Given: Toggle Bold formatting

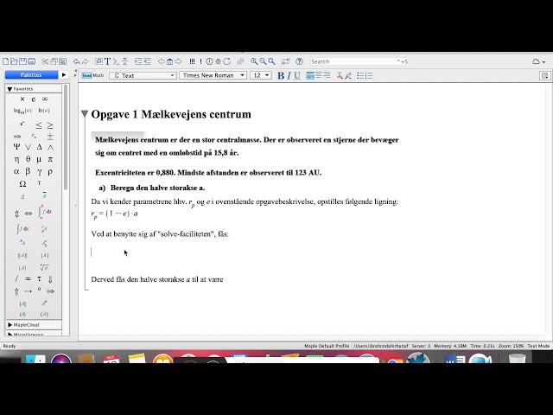Looking at the screenshot, I should click(x=280, y=75).
